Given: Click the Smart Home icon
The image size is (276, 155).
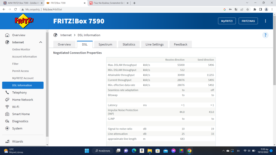Looking at the screenshot, I should point(7,114).
